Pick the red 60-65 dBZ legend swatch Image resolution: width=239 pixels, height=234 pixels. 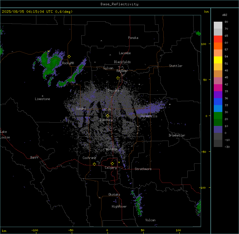pyautogui.click(x=218, y=39)
